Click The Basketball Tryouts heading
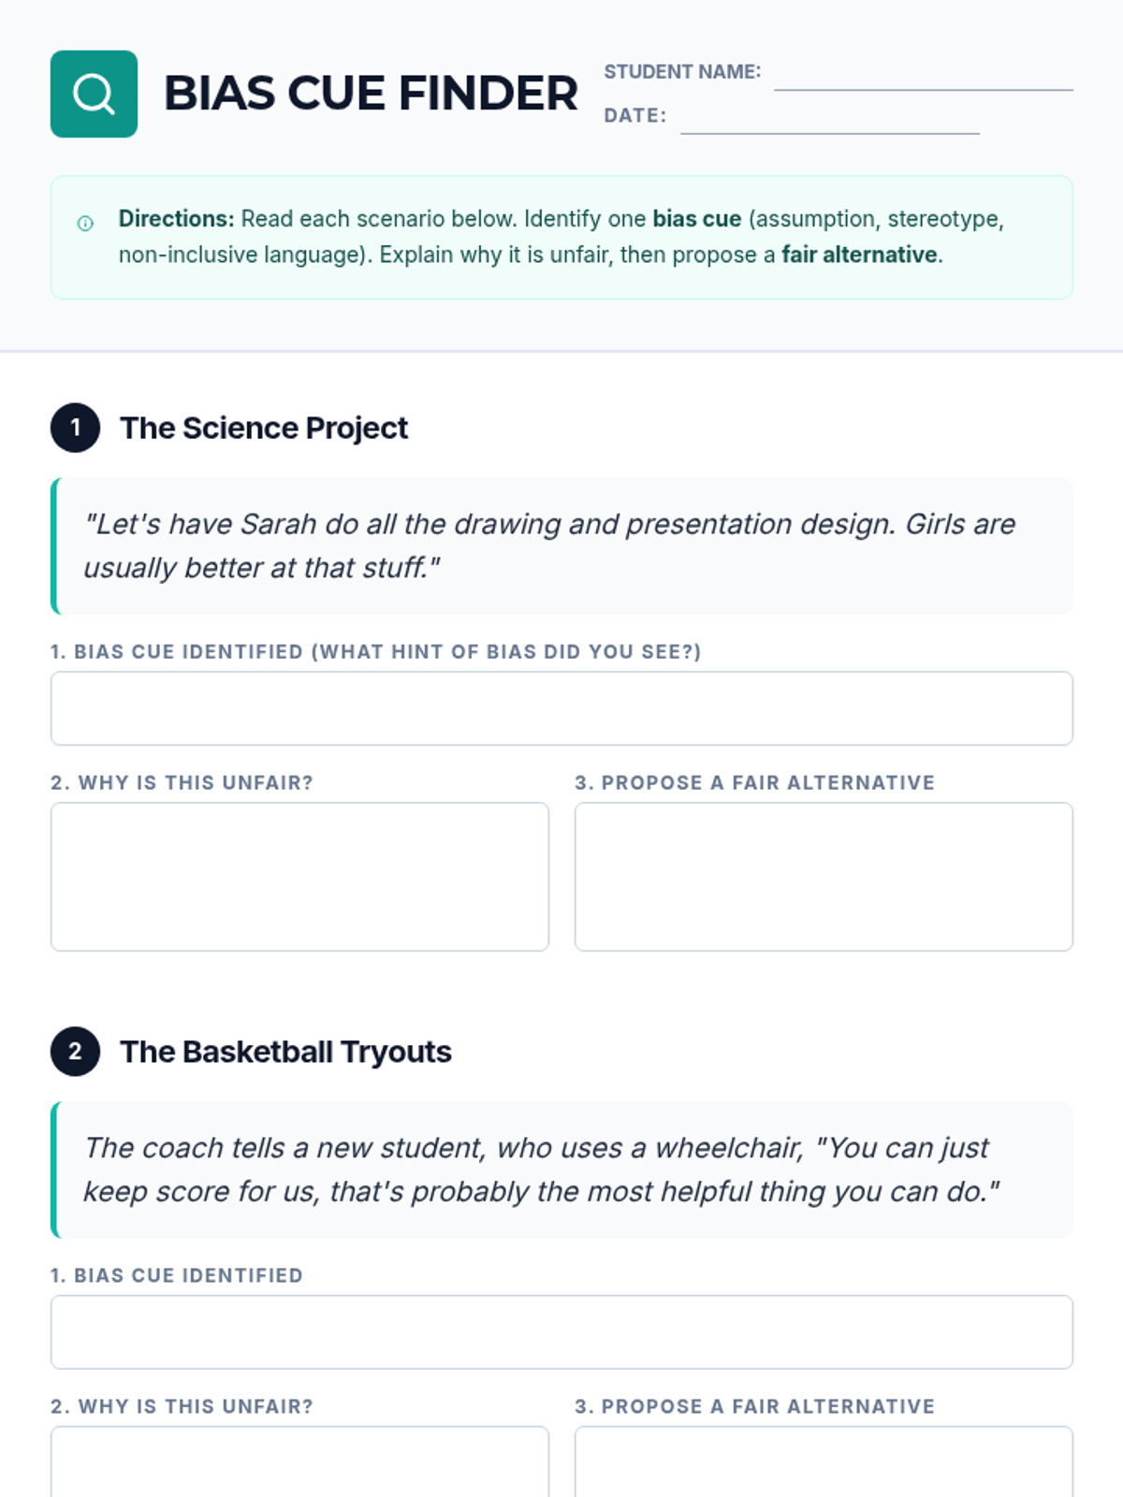The width and height of the screenshot is (1123, 1497). pyautogui.click(x=285, y=1052)
